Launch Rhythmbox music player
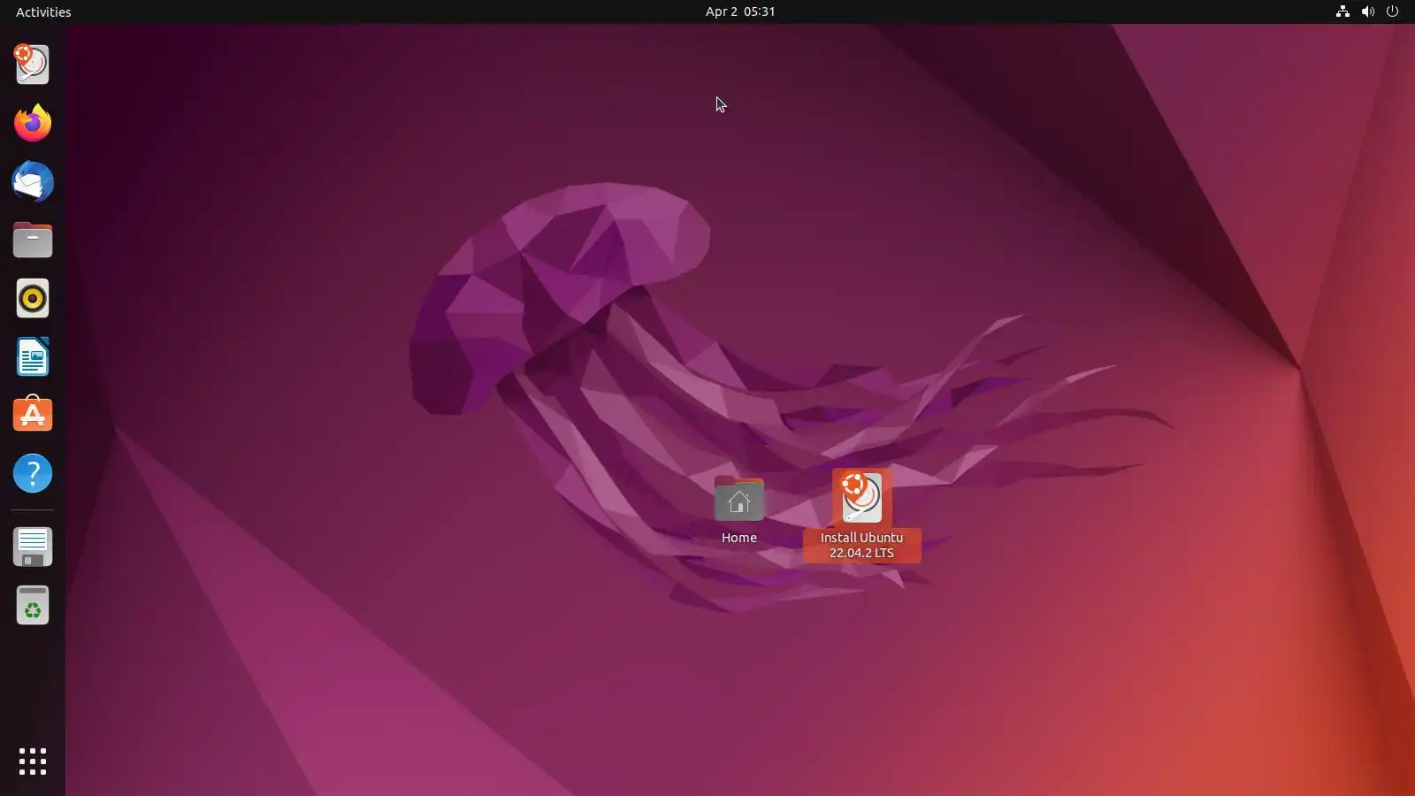This screenshot has height=796, width=1415. [x=33, y=298]
